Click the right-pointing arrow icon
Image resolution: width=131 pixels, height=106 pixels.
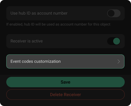[119, 61]
